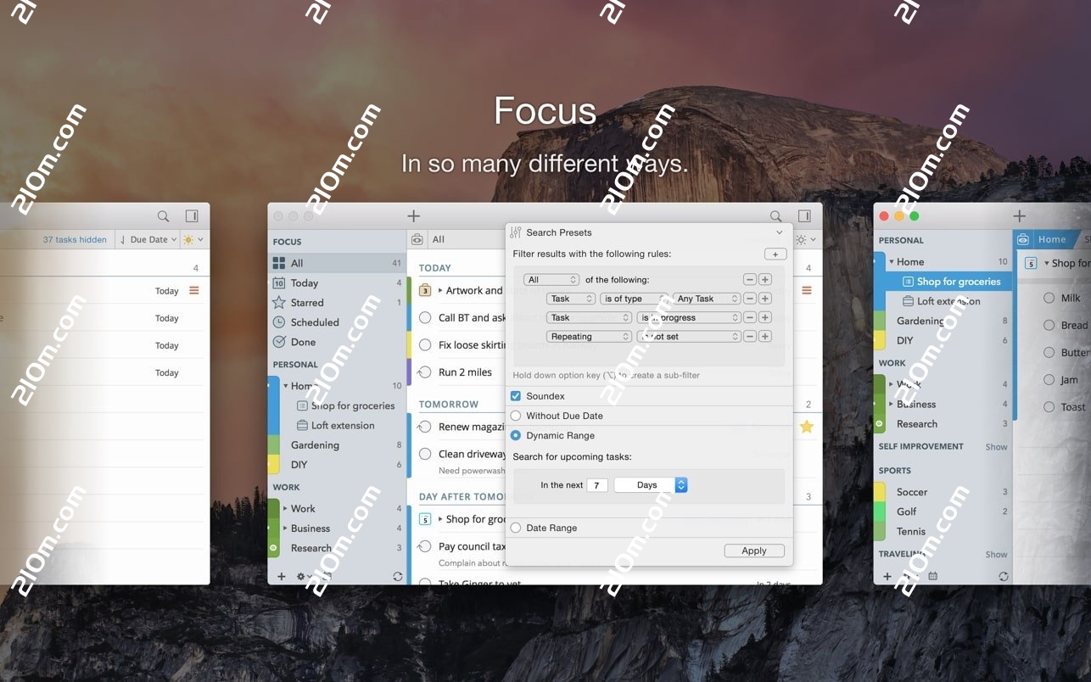Image resolution: width=1091 pixels, height=682 pixels.
Task: Star the highlighted task via the yellow star
Action: 806,427
